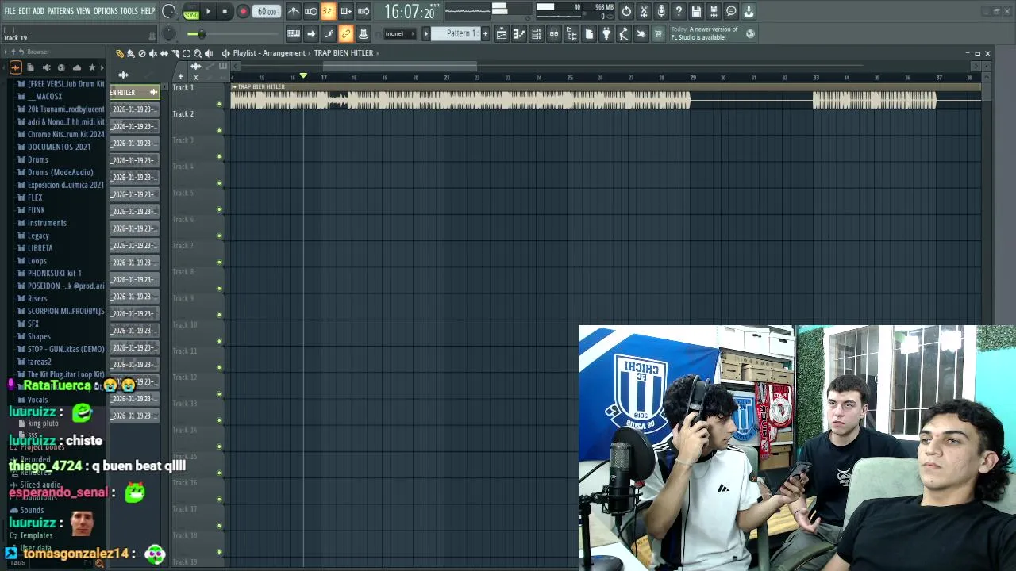Screen dimensions: 1016x571
Task: Mute Track 5 with its green LED
Action: point(219,209)
